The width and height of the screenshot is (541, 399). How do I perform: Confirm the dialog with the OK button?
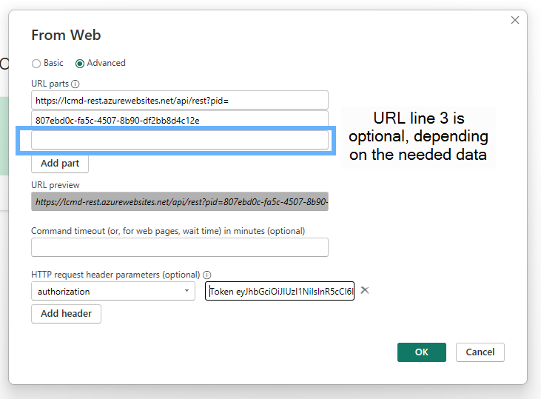(x=421, y=352)
